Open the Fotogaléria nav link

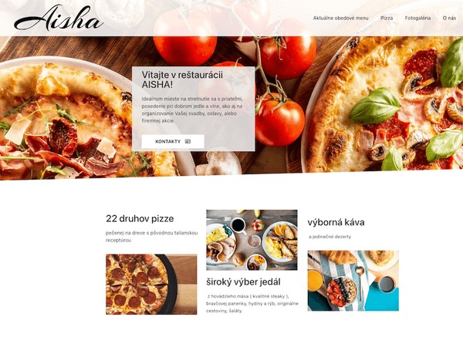point(417,18)
